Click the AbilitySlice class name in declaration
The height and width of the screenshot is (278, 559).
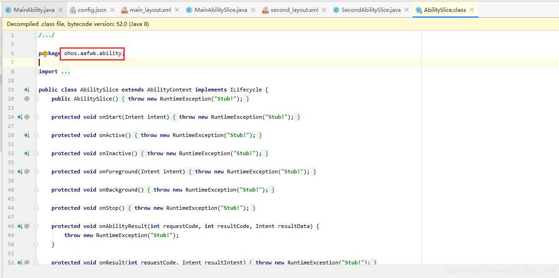point(99,90)
